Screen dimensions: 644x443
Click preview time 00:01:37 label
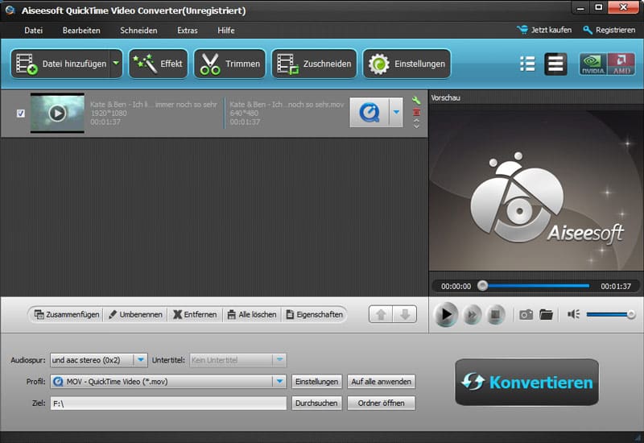616,287
